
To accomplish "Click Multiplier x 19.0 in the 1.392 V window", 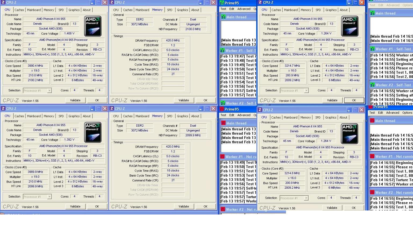I will 35,177.
